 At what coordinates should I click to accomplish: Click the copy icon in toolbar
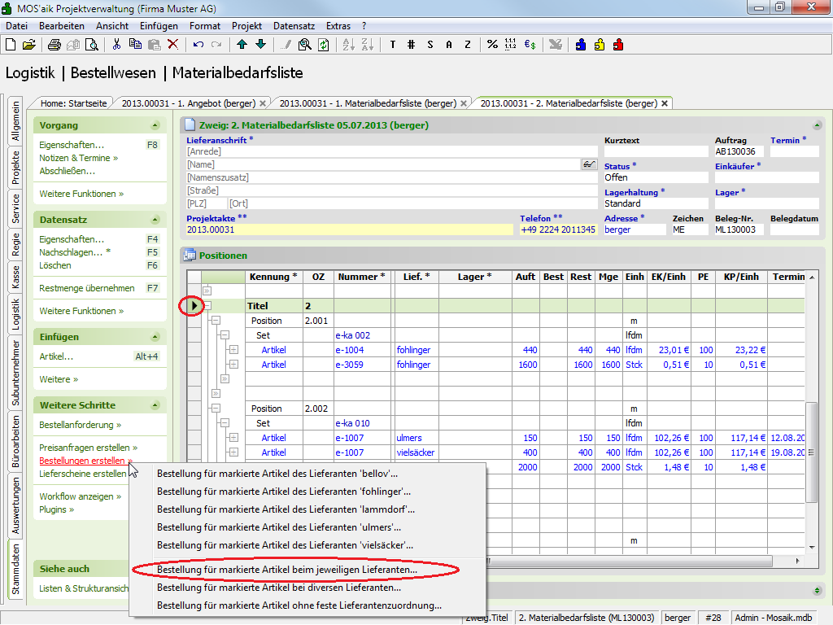(136, 45)
